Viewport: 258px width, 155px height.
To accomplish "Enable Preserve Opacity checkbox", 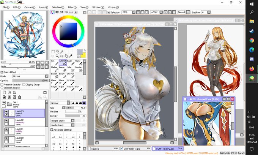I will pos(2,84).
